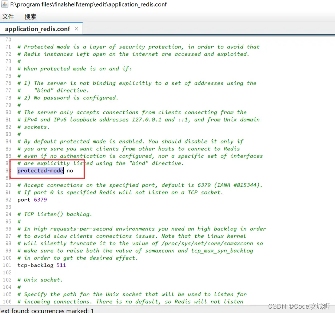Open the 文件 menu

tap(8, 16)
